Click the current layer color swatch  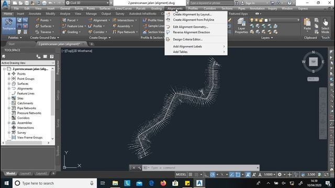[266, 20]
